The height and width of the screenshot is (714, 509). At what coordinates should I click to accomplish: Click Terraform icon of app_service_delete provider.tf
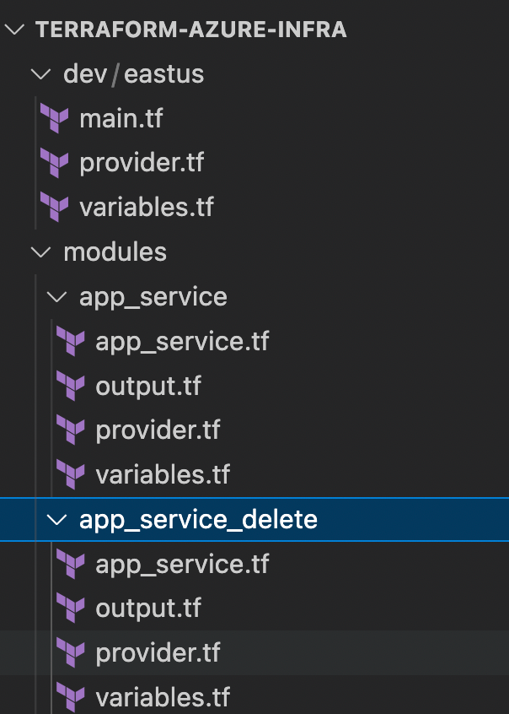71,652
